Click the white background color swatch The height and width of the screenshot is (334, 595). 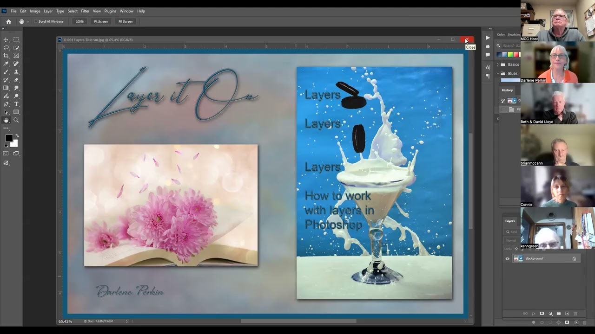[14, 143]
